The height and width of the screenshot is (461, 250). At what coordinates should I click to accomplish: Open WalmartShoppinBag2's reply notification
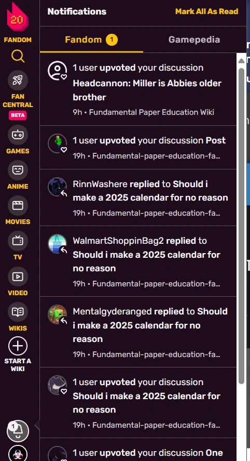(x=138, y=261)
